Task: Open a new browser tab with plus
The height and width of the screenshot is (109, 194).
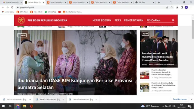Action: (x=159, y=2)
